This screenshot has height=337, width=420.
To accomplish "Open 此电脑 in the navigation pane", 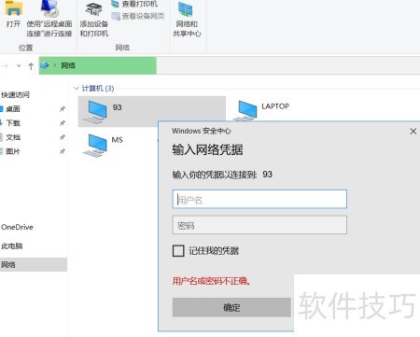I will pyautogui.click(x=12, y=246).
